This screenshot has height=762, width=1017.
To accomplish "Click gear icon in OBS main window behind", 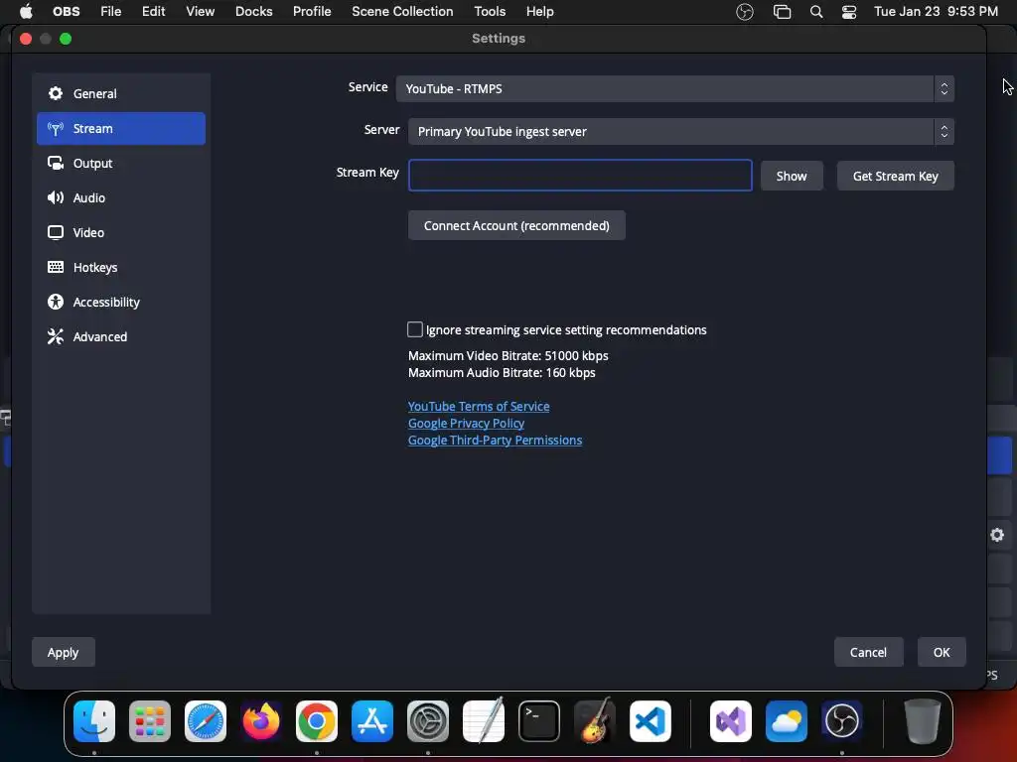I will [x=997, y=535].
